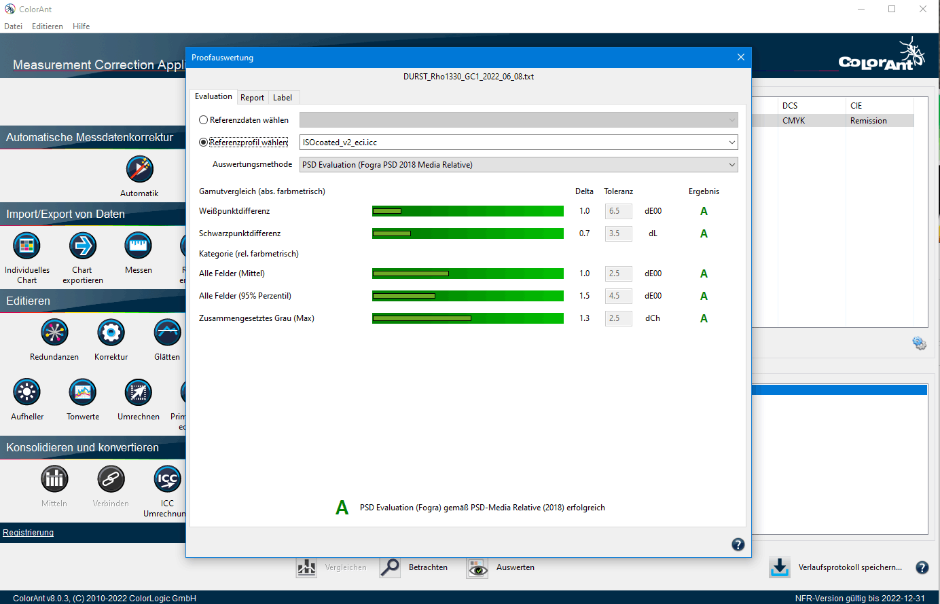Viewport: 940px width, 604px height.
Task: Click the Weißpunktdifferenz tolerance field
Action: click(618, 211)
